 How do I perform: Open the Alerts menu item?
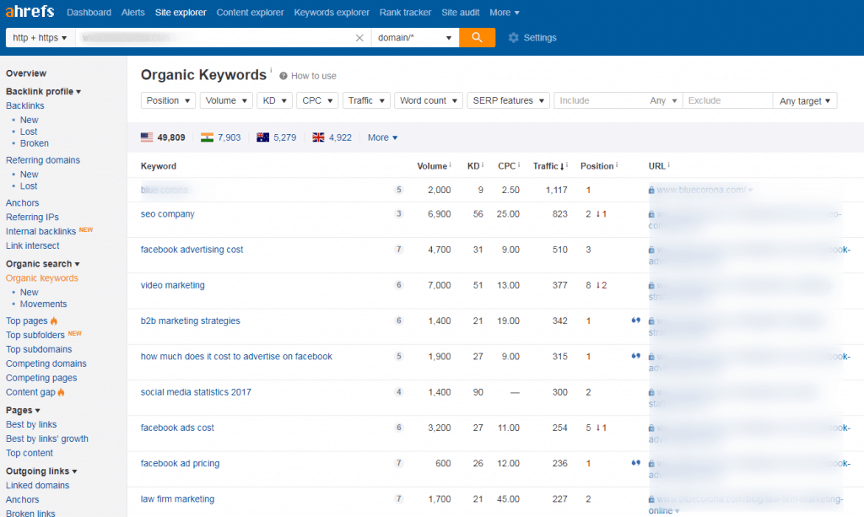coord(132,12)
